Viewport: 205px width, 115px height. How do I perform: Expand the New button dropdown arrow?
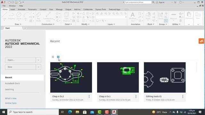click(38, 67)
